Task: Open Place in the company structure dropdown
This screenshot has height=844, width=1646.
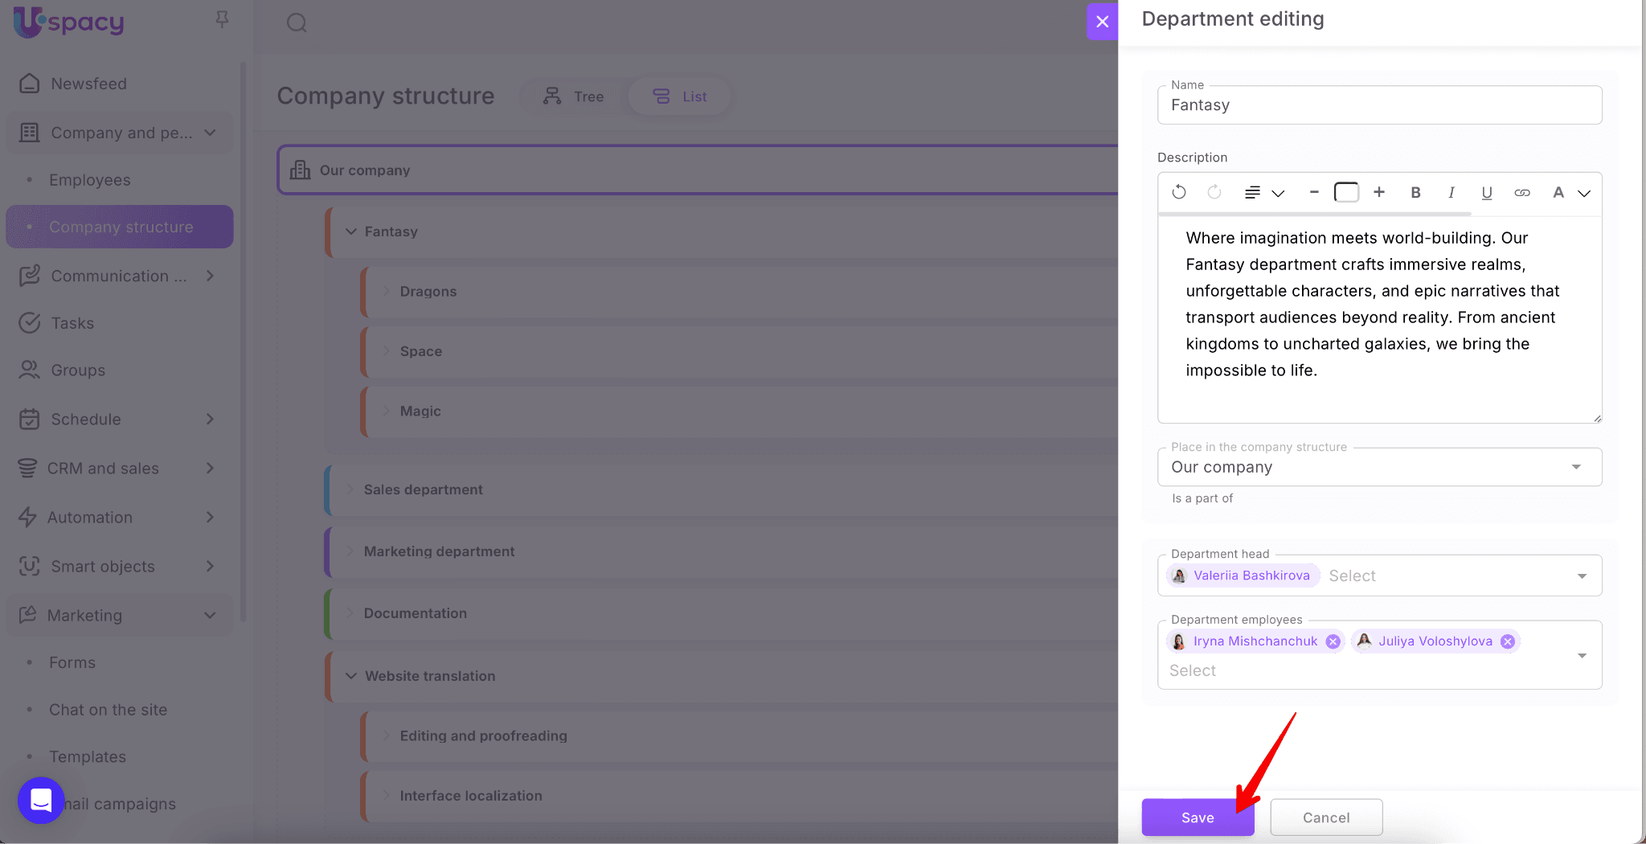Action: tap(1575, 467)
